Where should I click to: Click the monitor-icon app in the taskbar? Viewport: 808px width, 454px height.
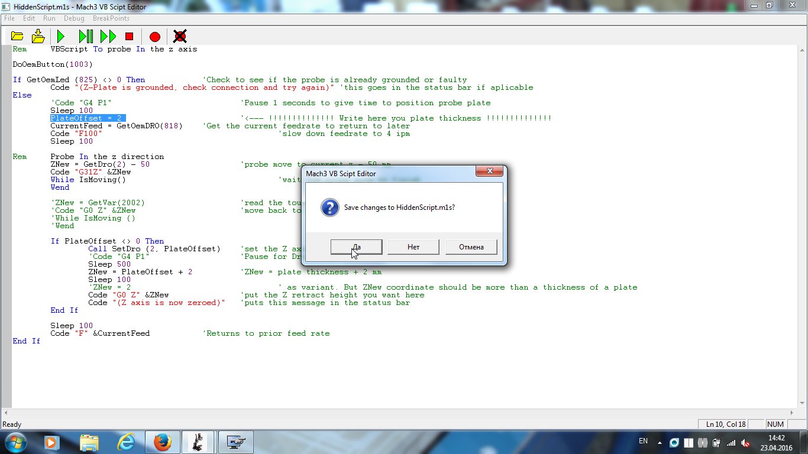point(236,442)
